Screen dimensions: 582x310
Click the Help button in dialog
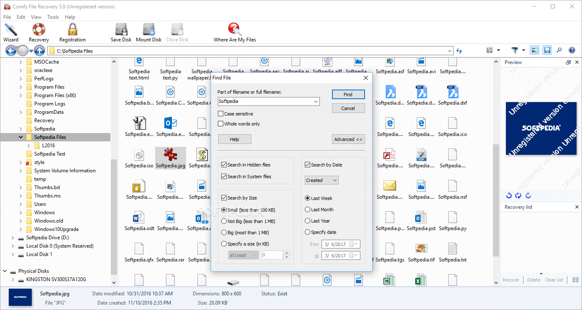point(235,139)
